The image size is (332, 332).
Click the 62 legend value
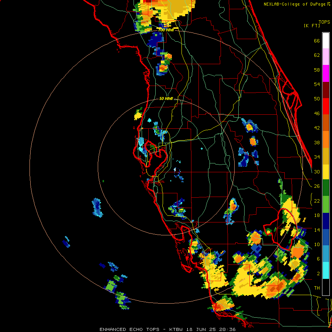[x=317, y=55]
